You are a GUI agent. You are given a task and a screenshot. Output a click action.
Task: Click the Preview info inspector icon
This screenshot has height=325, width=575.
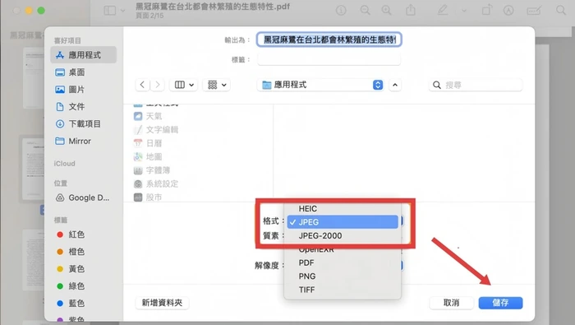pos(341,10)
